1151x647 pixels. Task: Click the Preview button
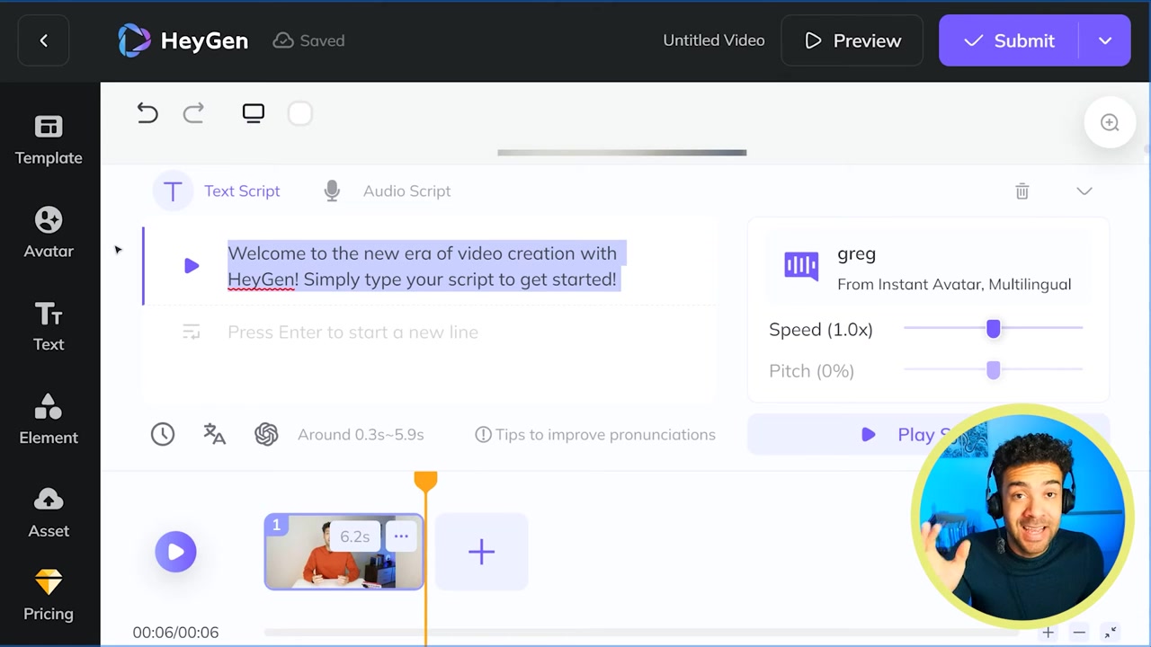coord(852,40)
